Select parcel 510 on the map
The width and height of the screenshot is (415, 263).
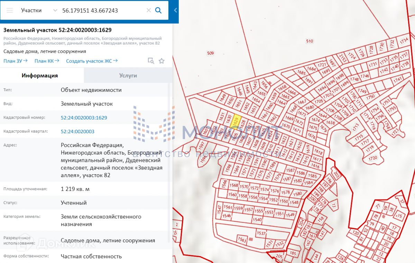tap(310, 41)
